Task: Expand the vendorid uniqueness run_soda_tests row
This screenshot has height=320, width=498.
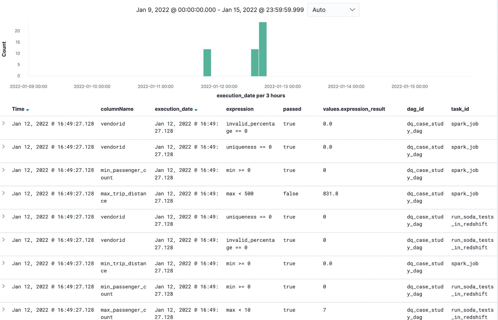Action: tap(3, 217)
